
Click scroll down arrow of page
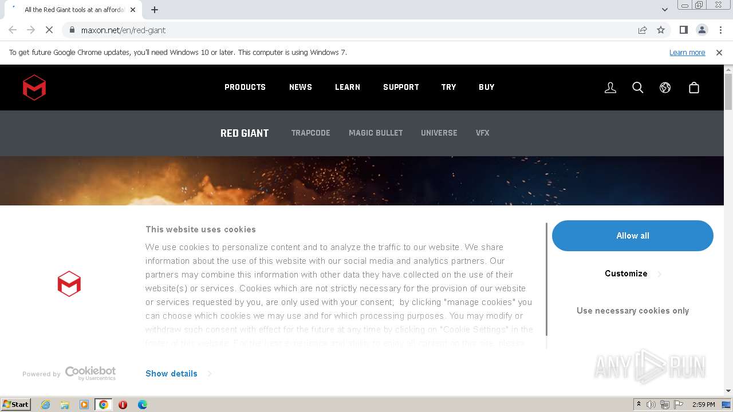pyautogui.click(x=728, y=391)
